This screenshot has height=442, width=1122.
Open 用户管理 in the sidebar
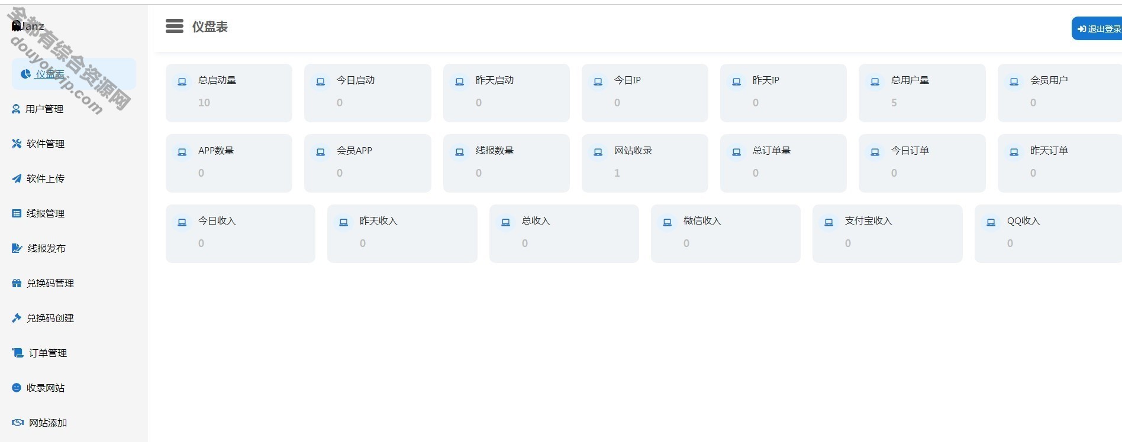pyautogui.click(x=44, y=109)
